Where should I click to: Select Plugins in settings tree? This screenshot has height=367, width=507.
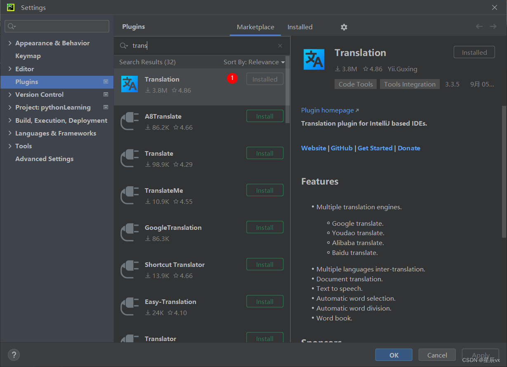click(x=57, y=82)
